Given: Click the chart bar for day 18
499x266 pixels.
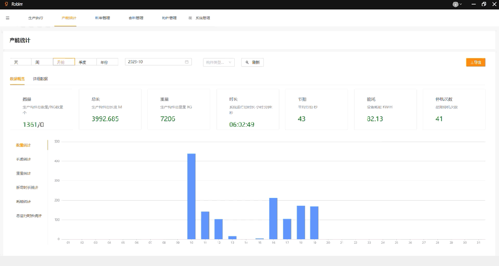Looking at the screenshot, I should [301, 223].
